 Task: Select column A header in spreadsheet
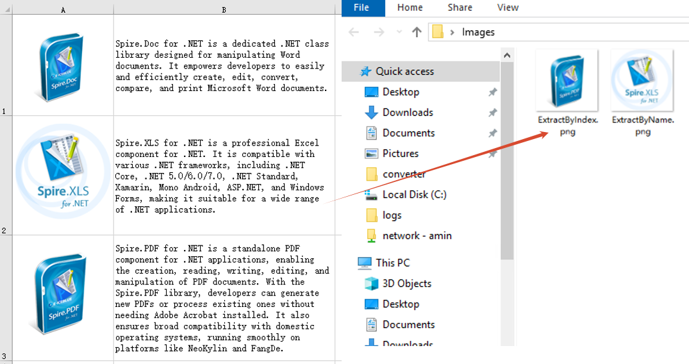(x=63, y=9)
